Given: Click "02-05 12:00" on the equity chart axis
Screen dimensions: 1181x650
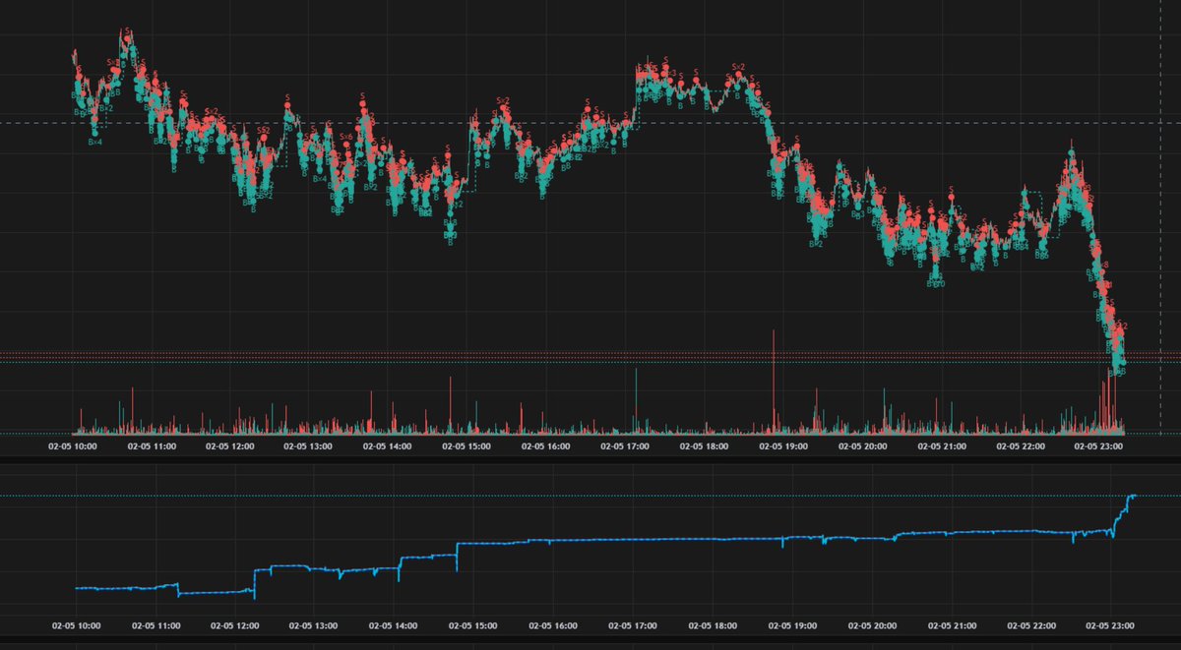Looking at the screenshot, I should [236, 623].
